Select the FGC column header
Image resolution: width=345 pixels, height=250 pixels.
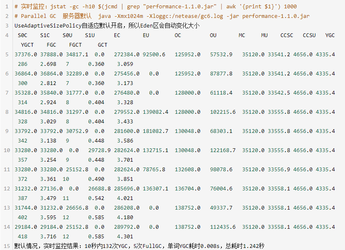[51, 45]
